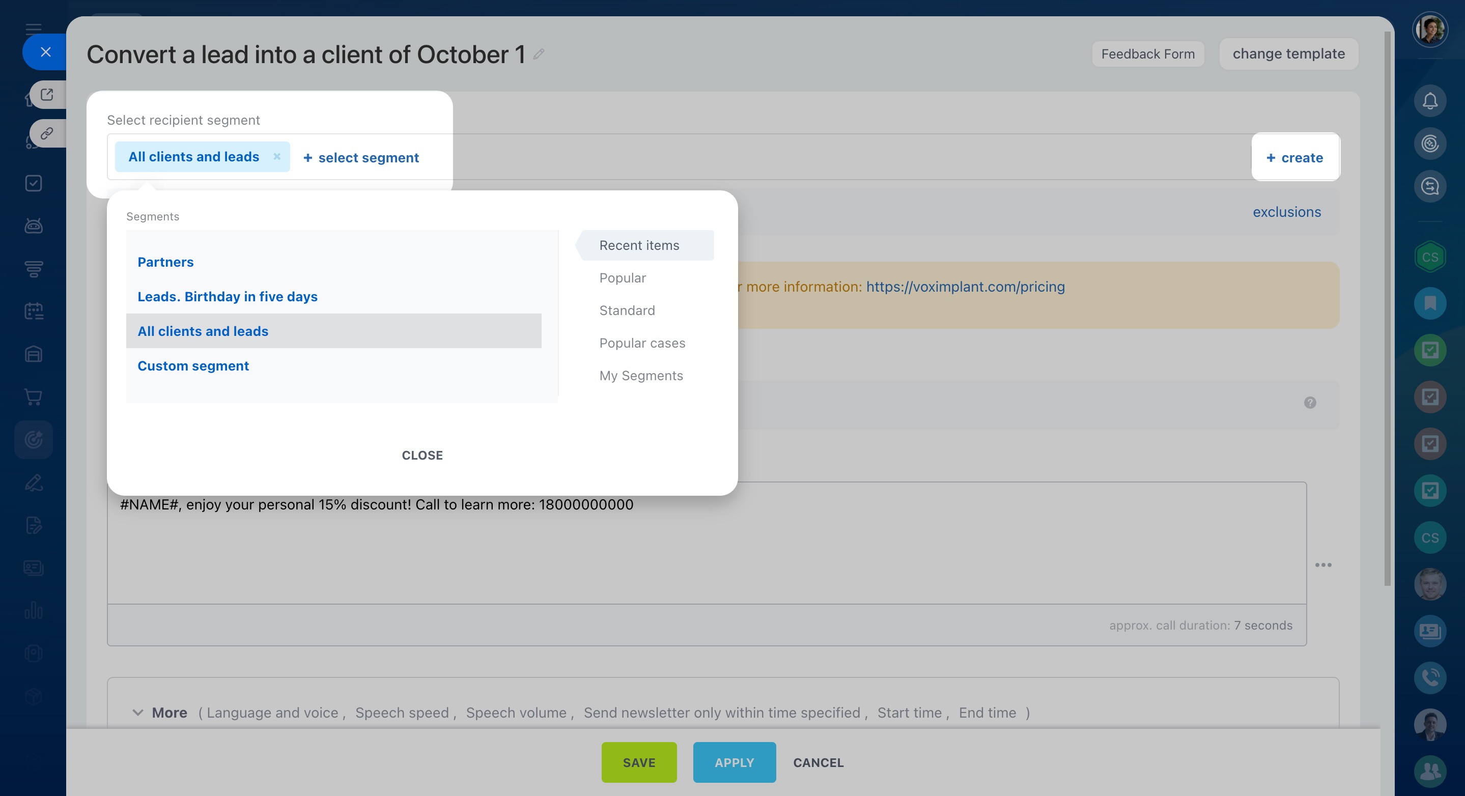Open the voximplant pricing link
Screen dimensions: 1465x796
(965, 287)
